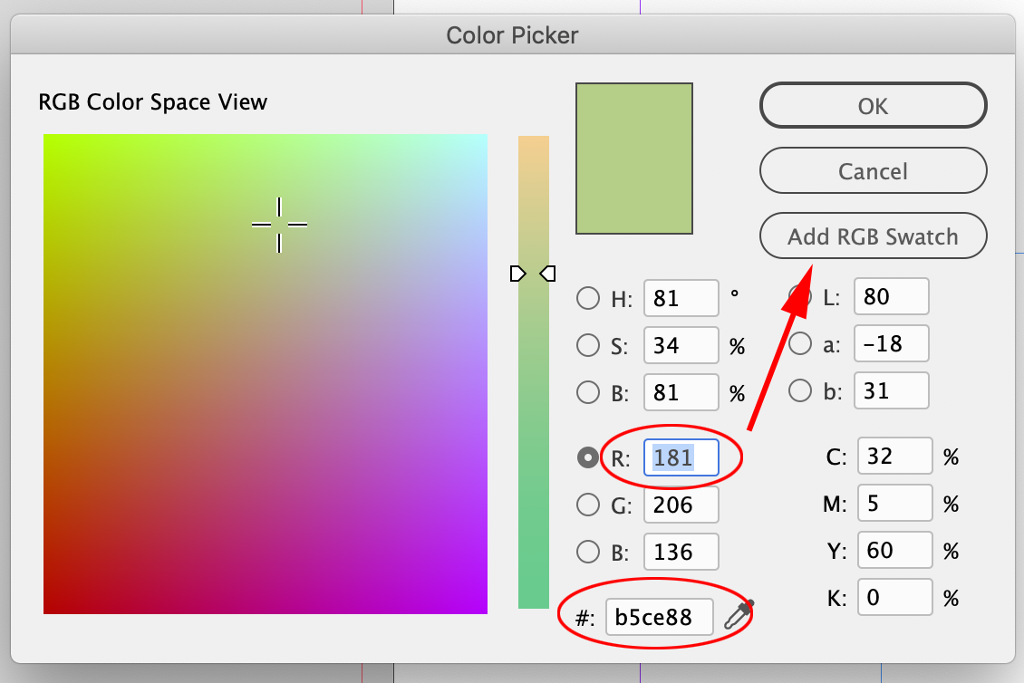Click the R value field showing 181
This screenshot has width=1024, height=683.
tap(681, 457)
